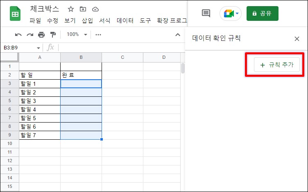Open the comment history icon
The width and height of the screenshot is (308, 192).
pyautogui.click(x=206, y=13)
